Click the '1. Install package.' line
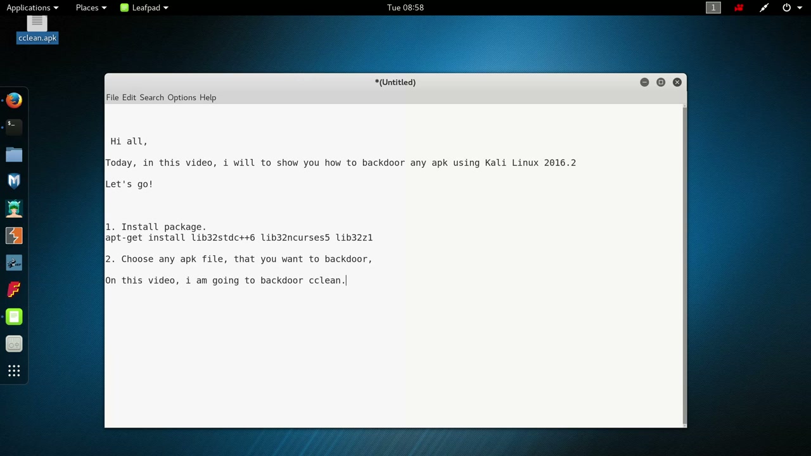Viewport: 811px width, 456px height. [x=156, y=227]
